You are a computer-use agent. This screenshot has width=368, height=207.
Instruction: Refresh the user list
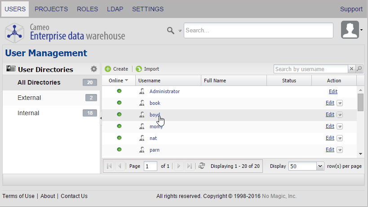202,166
